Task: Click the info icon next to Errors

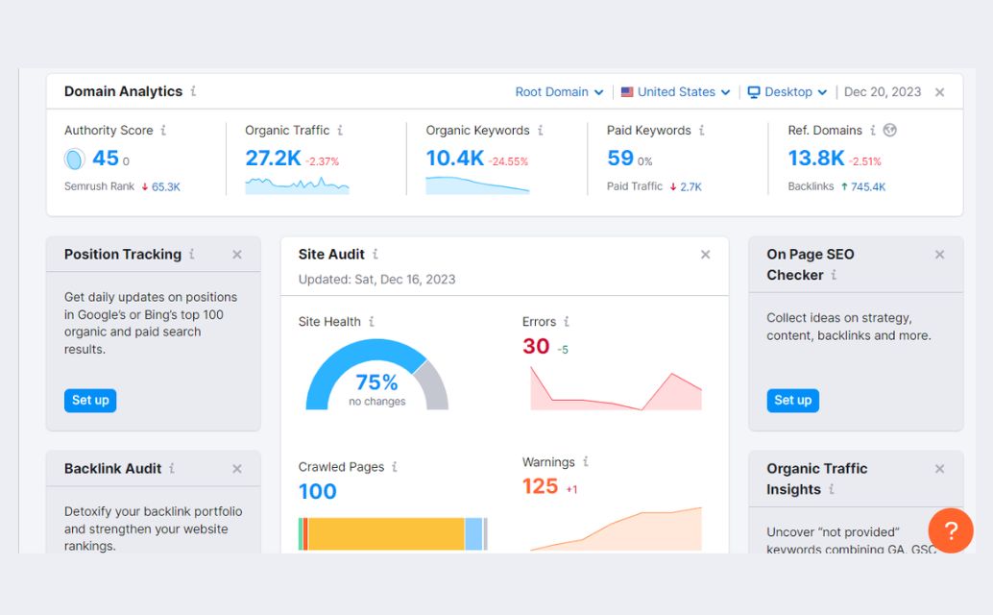Action: (567, 322)
